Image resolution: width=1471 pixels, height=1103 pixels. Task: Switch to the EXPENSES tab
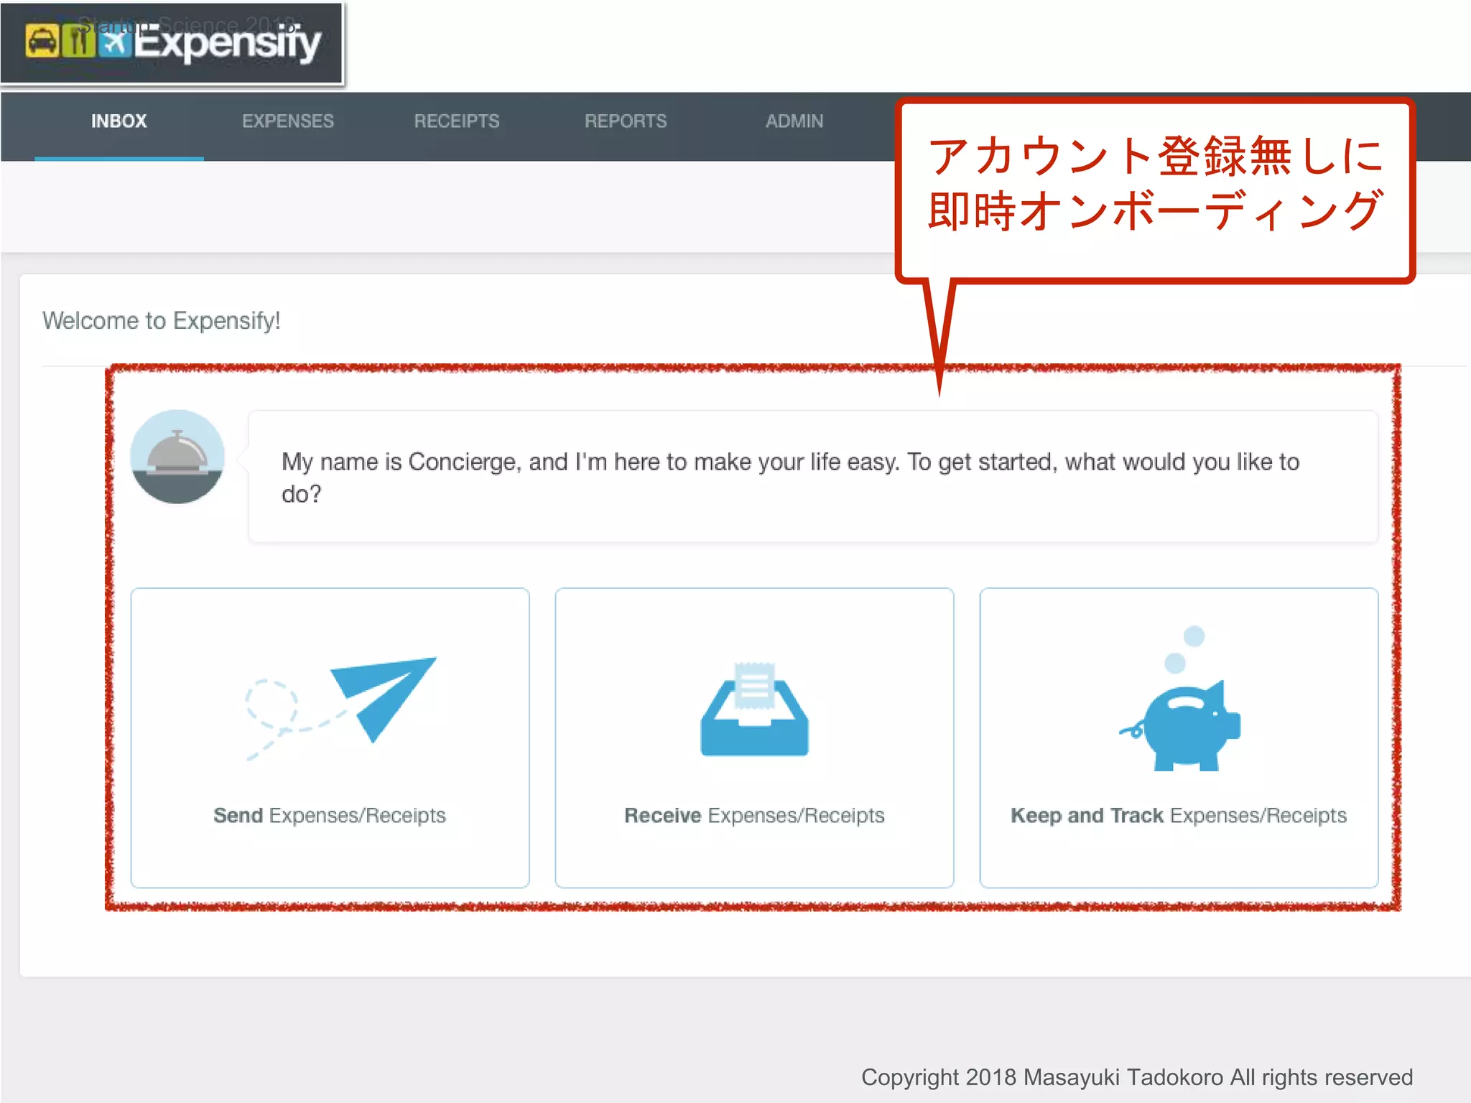287,121
